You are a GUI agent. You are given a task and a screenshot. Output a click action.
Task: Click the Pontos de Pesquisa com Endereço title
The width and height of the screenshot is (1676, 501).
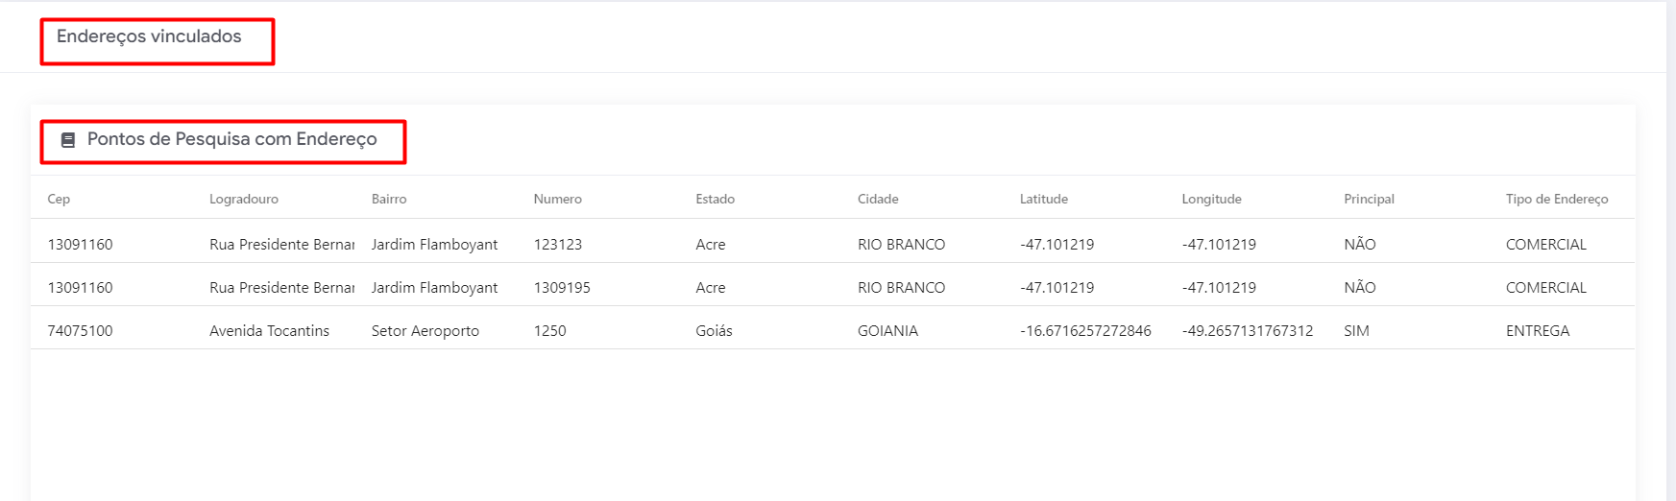[x=231, y=139]
